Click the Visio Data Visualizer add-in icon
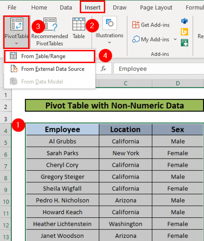Image resolution: width=204 pixels, height=241 pixels. [x=184, y=21]
